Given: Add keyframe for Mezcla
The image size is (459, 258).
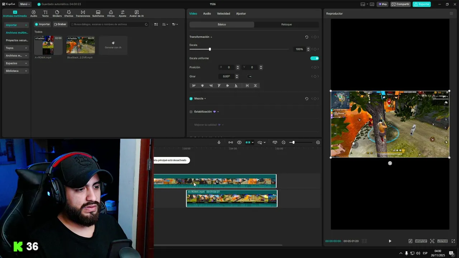Looking at the screenshot, I should [315, 99].
